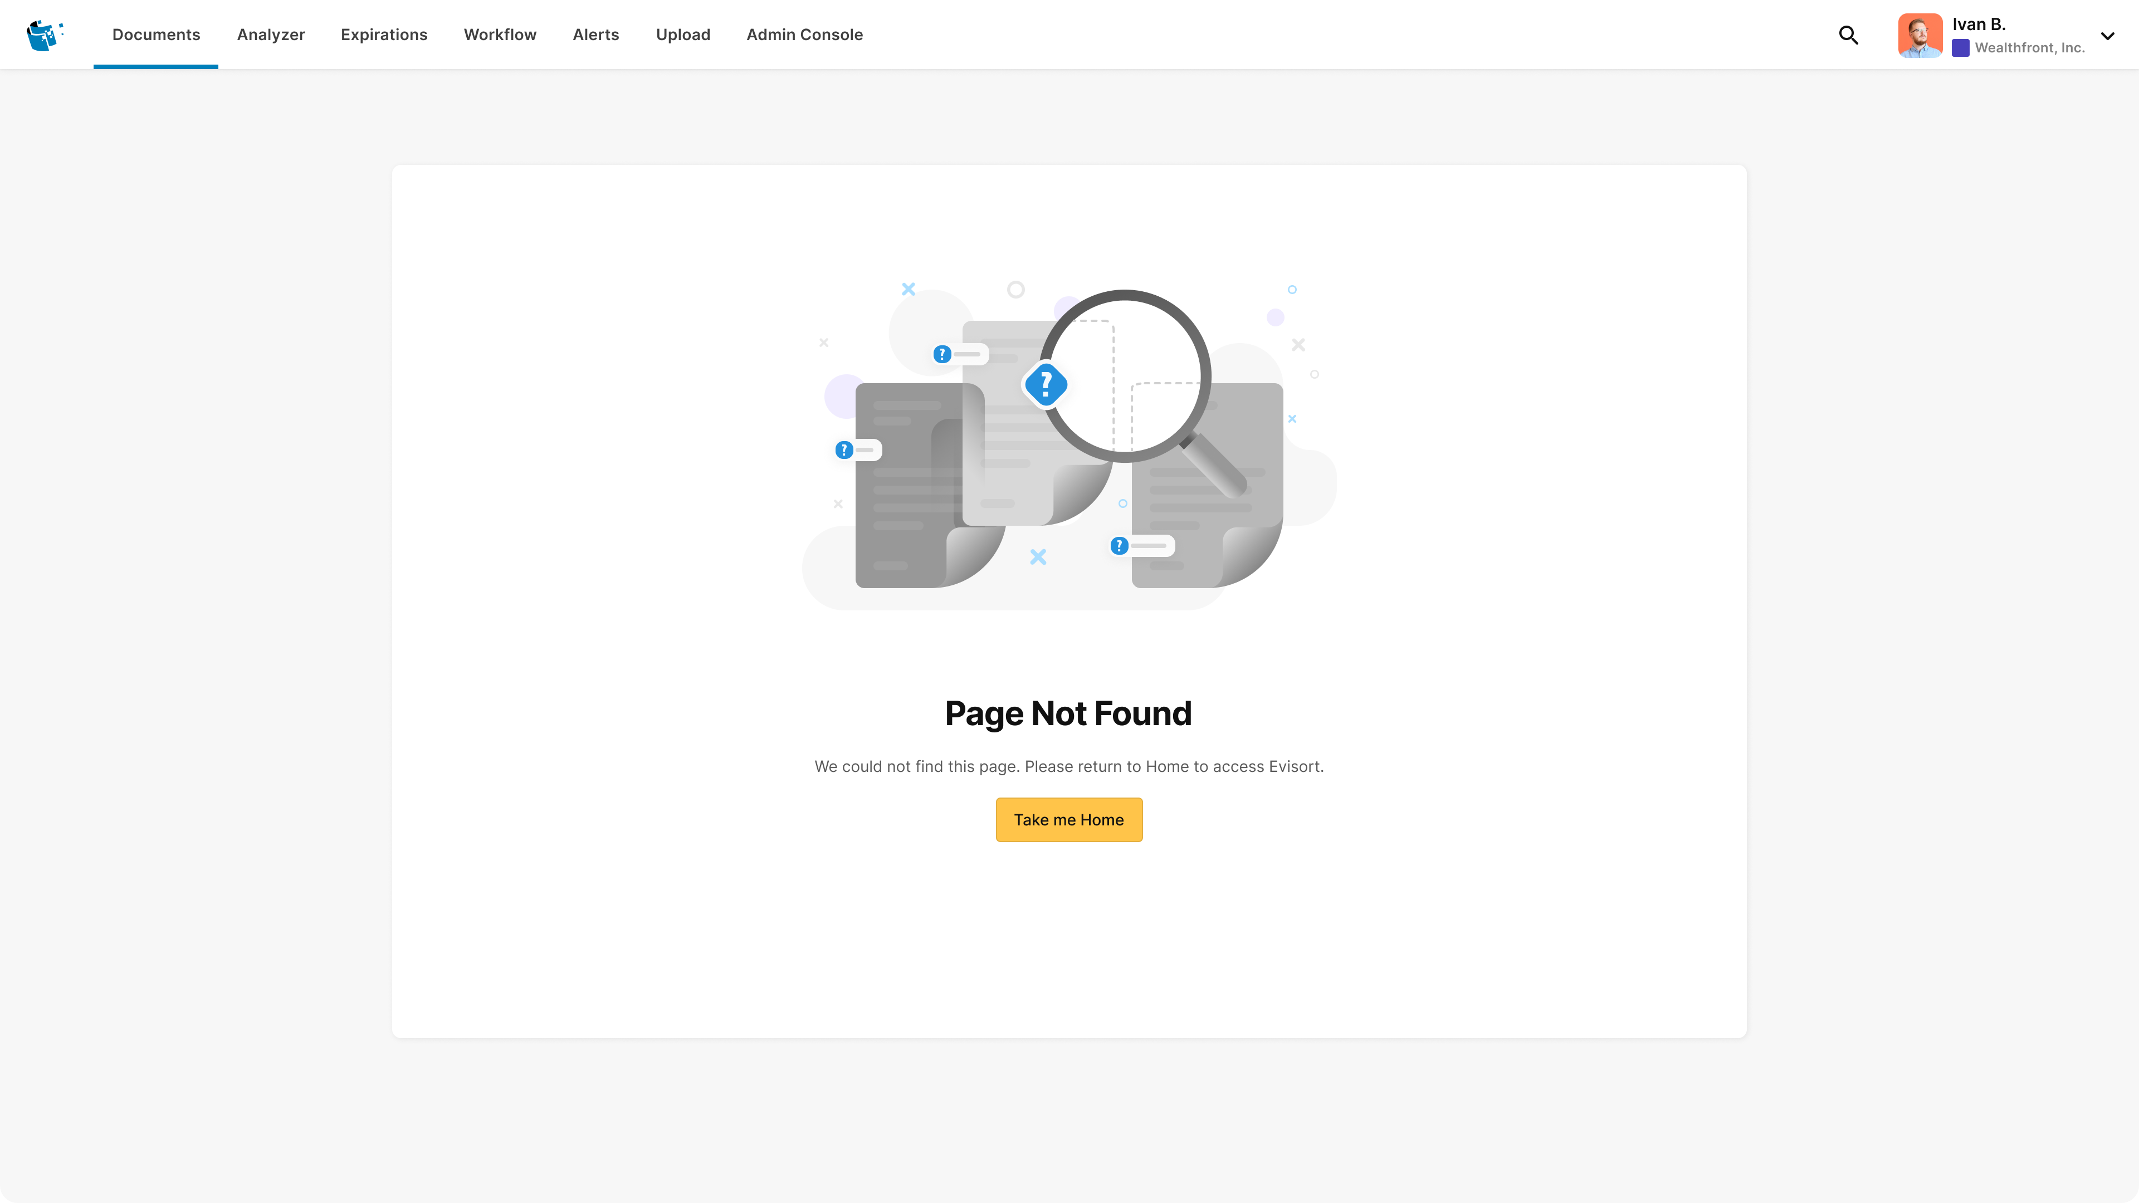
Task: Click the Wealthfront, Inc. organization icon
Action: (x=1961, y=48)
